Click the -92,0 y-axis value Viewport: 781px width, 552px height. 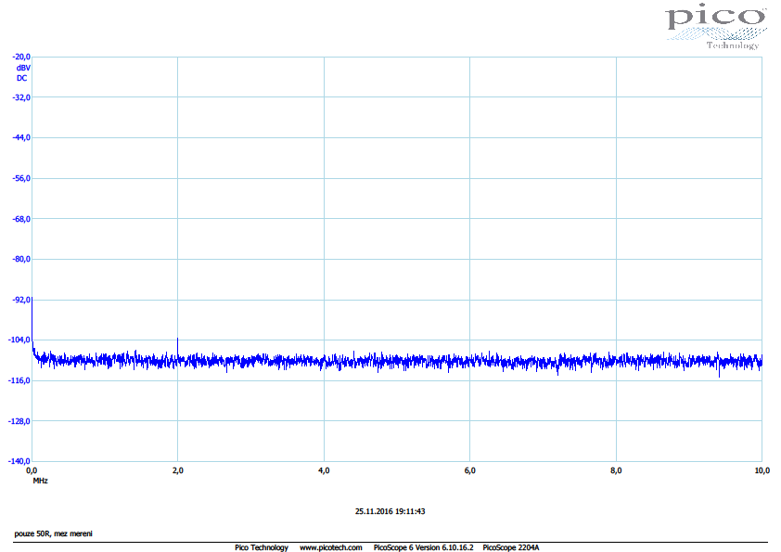click(21, 300)
